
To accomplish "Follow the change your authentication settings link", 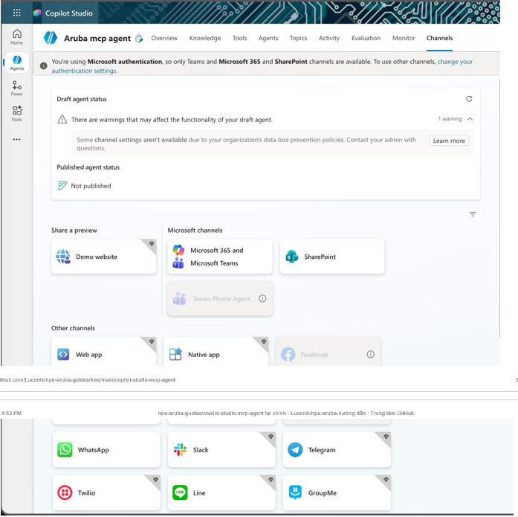I will (x=455, y=62).
